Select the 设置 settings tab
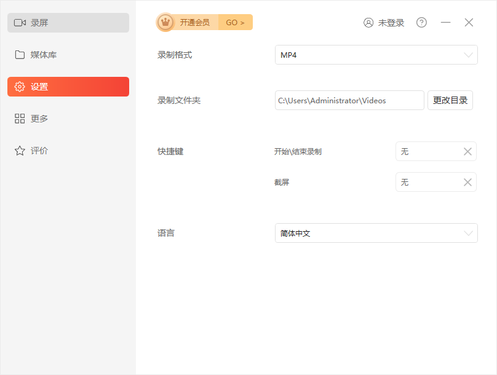 click(68, 87)
